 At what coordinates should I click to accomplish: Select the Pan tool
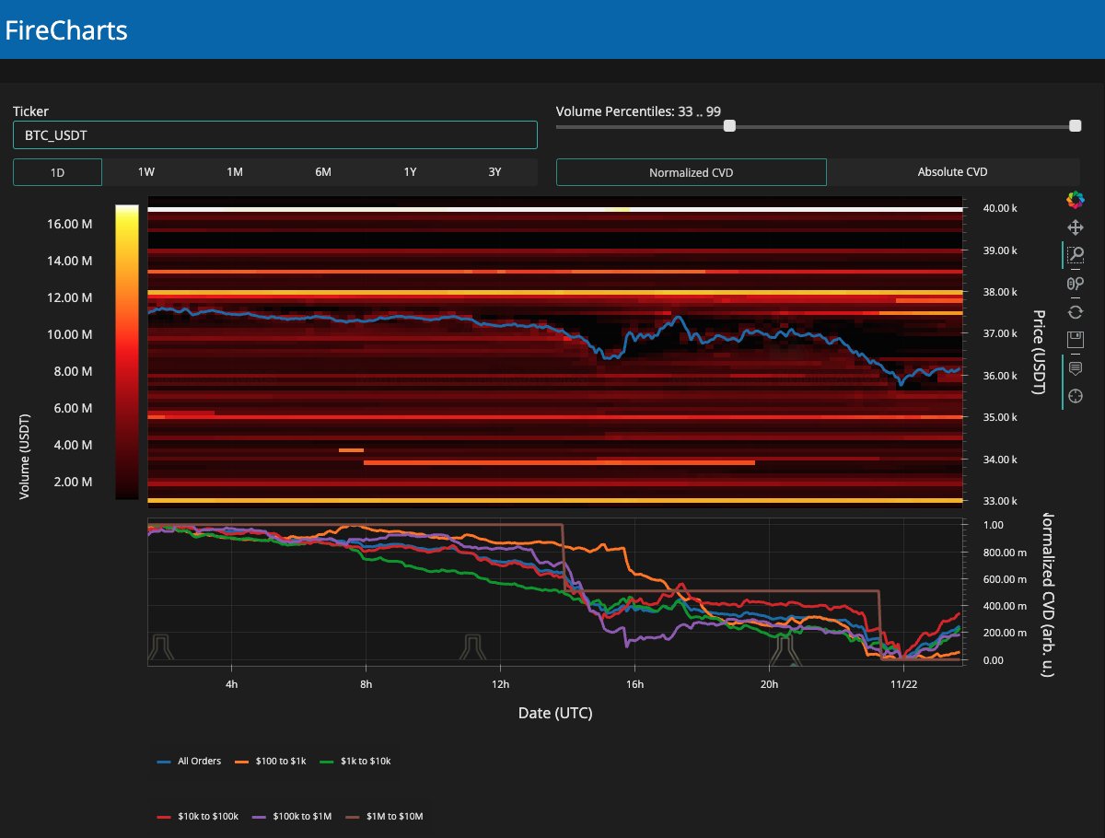(1074, 227)
